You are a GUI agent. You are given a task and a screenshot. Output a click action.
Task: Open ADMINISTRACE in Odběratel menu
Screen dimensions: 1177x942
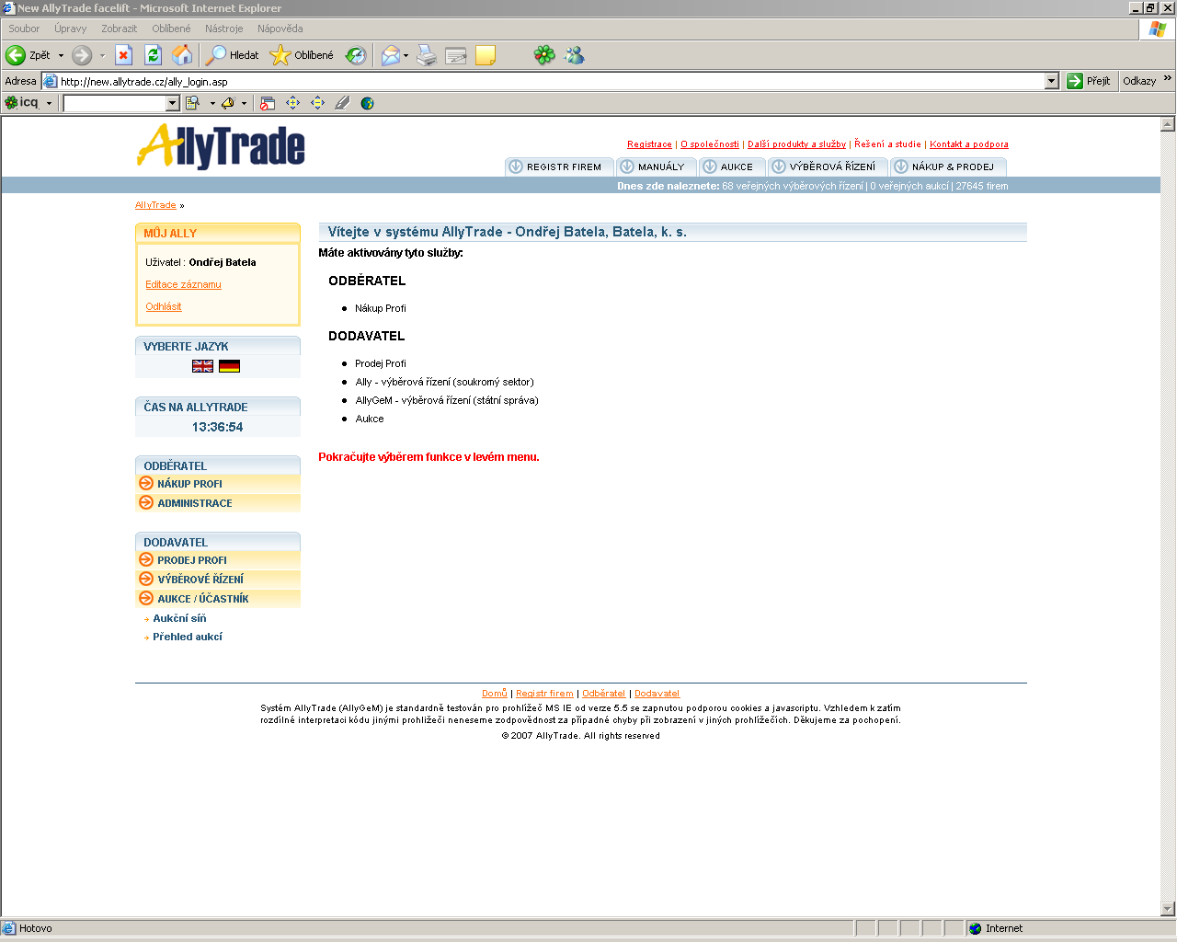click(x=218, y=503)
